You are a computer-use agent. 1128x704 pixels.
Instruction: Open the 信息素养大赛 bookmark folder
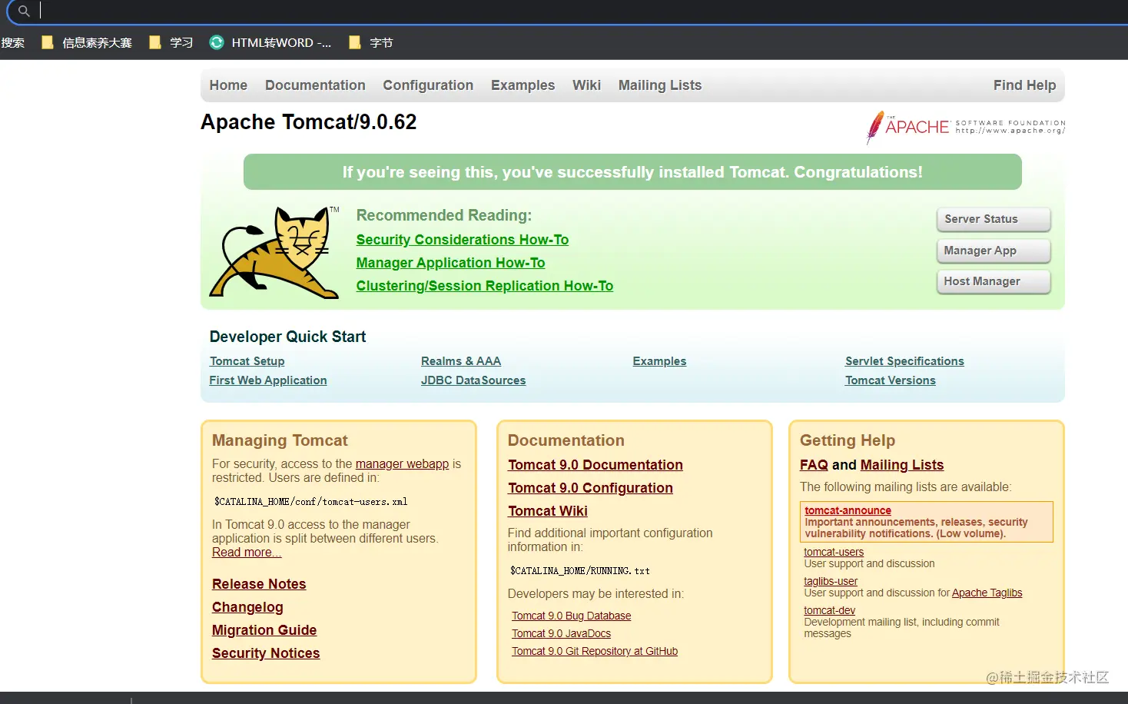(x=87, y=43)
